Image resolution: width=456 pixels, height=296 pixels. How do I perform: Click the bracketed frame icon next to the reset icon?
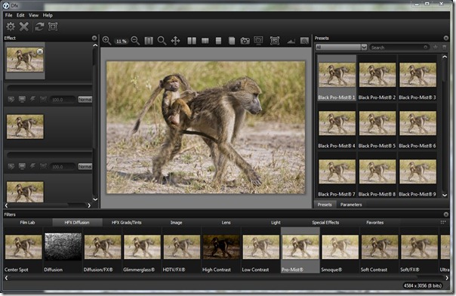[53, 26]
